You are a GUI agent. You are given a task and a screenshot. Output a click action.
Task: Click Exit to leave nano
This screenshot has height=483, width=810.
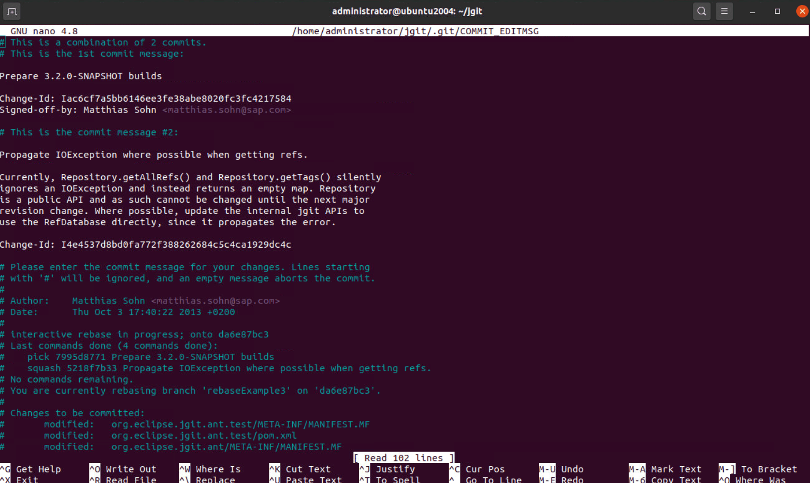pyautogui.click(x=26, y=479)
